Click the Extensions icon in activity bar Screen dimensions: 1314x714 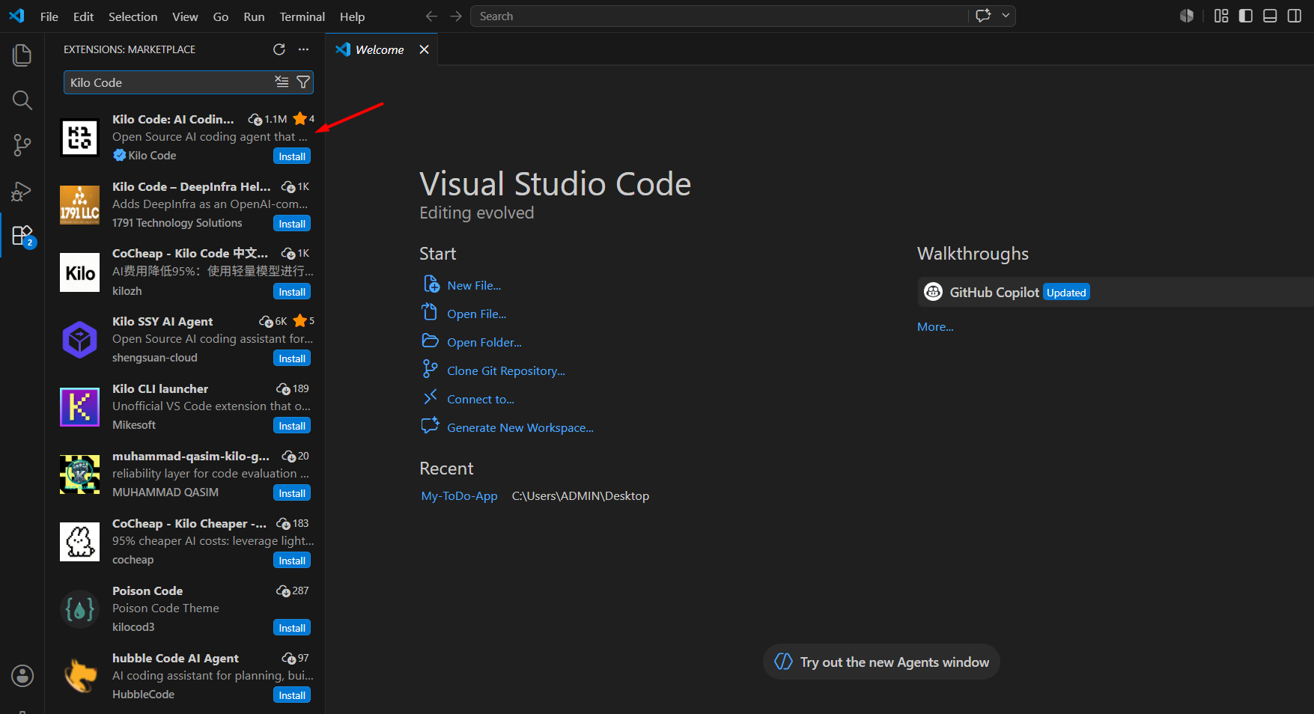[x=22, y=236]
